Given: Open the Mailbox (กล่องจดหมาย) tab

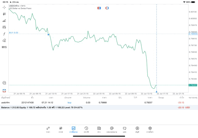Looking at the screenshot, I should pyautogui.click(x=112, y=130).
